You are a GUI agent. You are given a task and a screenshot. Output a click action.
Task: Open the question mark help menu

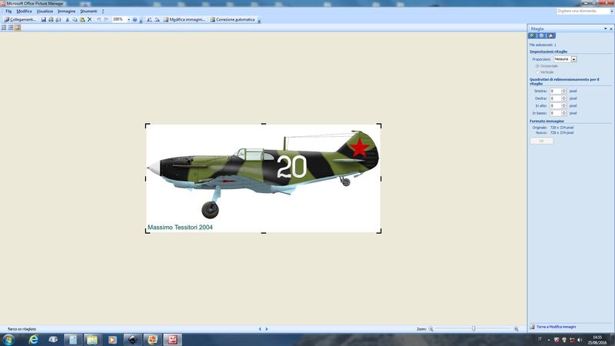pyautogui.click(x=103, y=11)
